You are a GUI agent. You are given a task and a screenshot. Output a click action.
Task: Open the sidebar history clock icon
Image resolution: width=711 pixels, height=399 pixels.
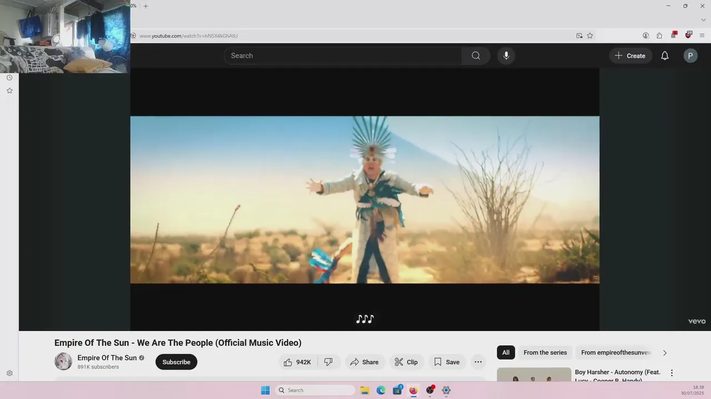click(9, 78)
